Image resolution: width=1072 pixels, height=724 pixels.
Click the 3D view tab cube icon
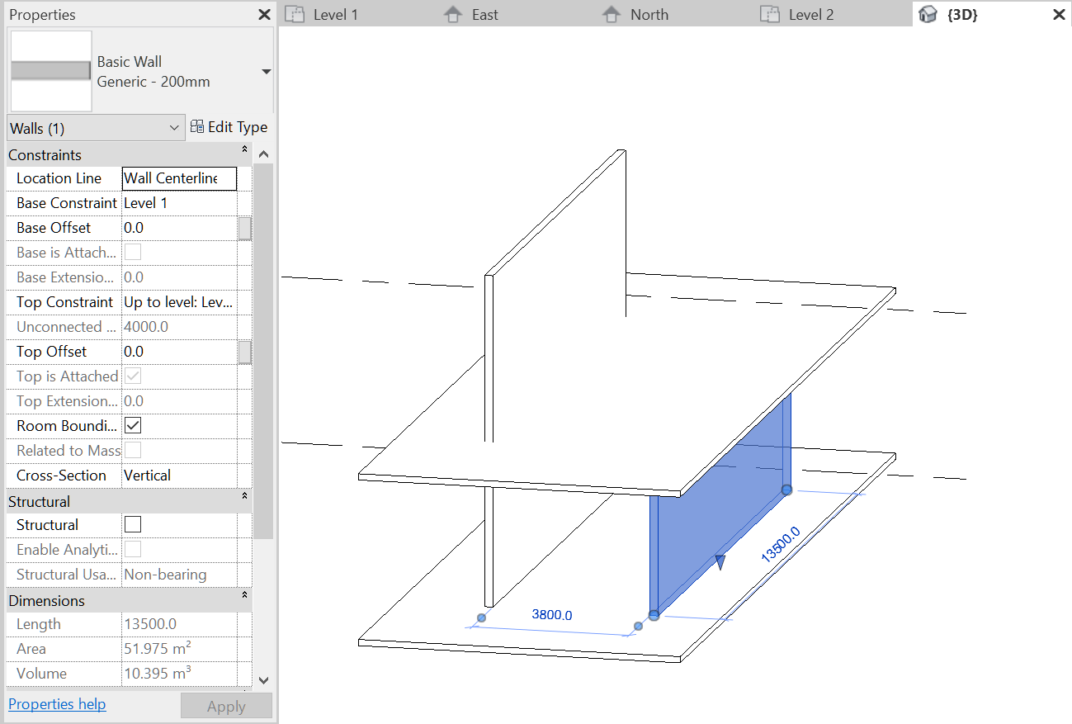[x=928, y=15]
